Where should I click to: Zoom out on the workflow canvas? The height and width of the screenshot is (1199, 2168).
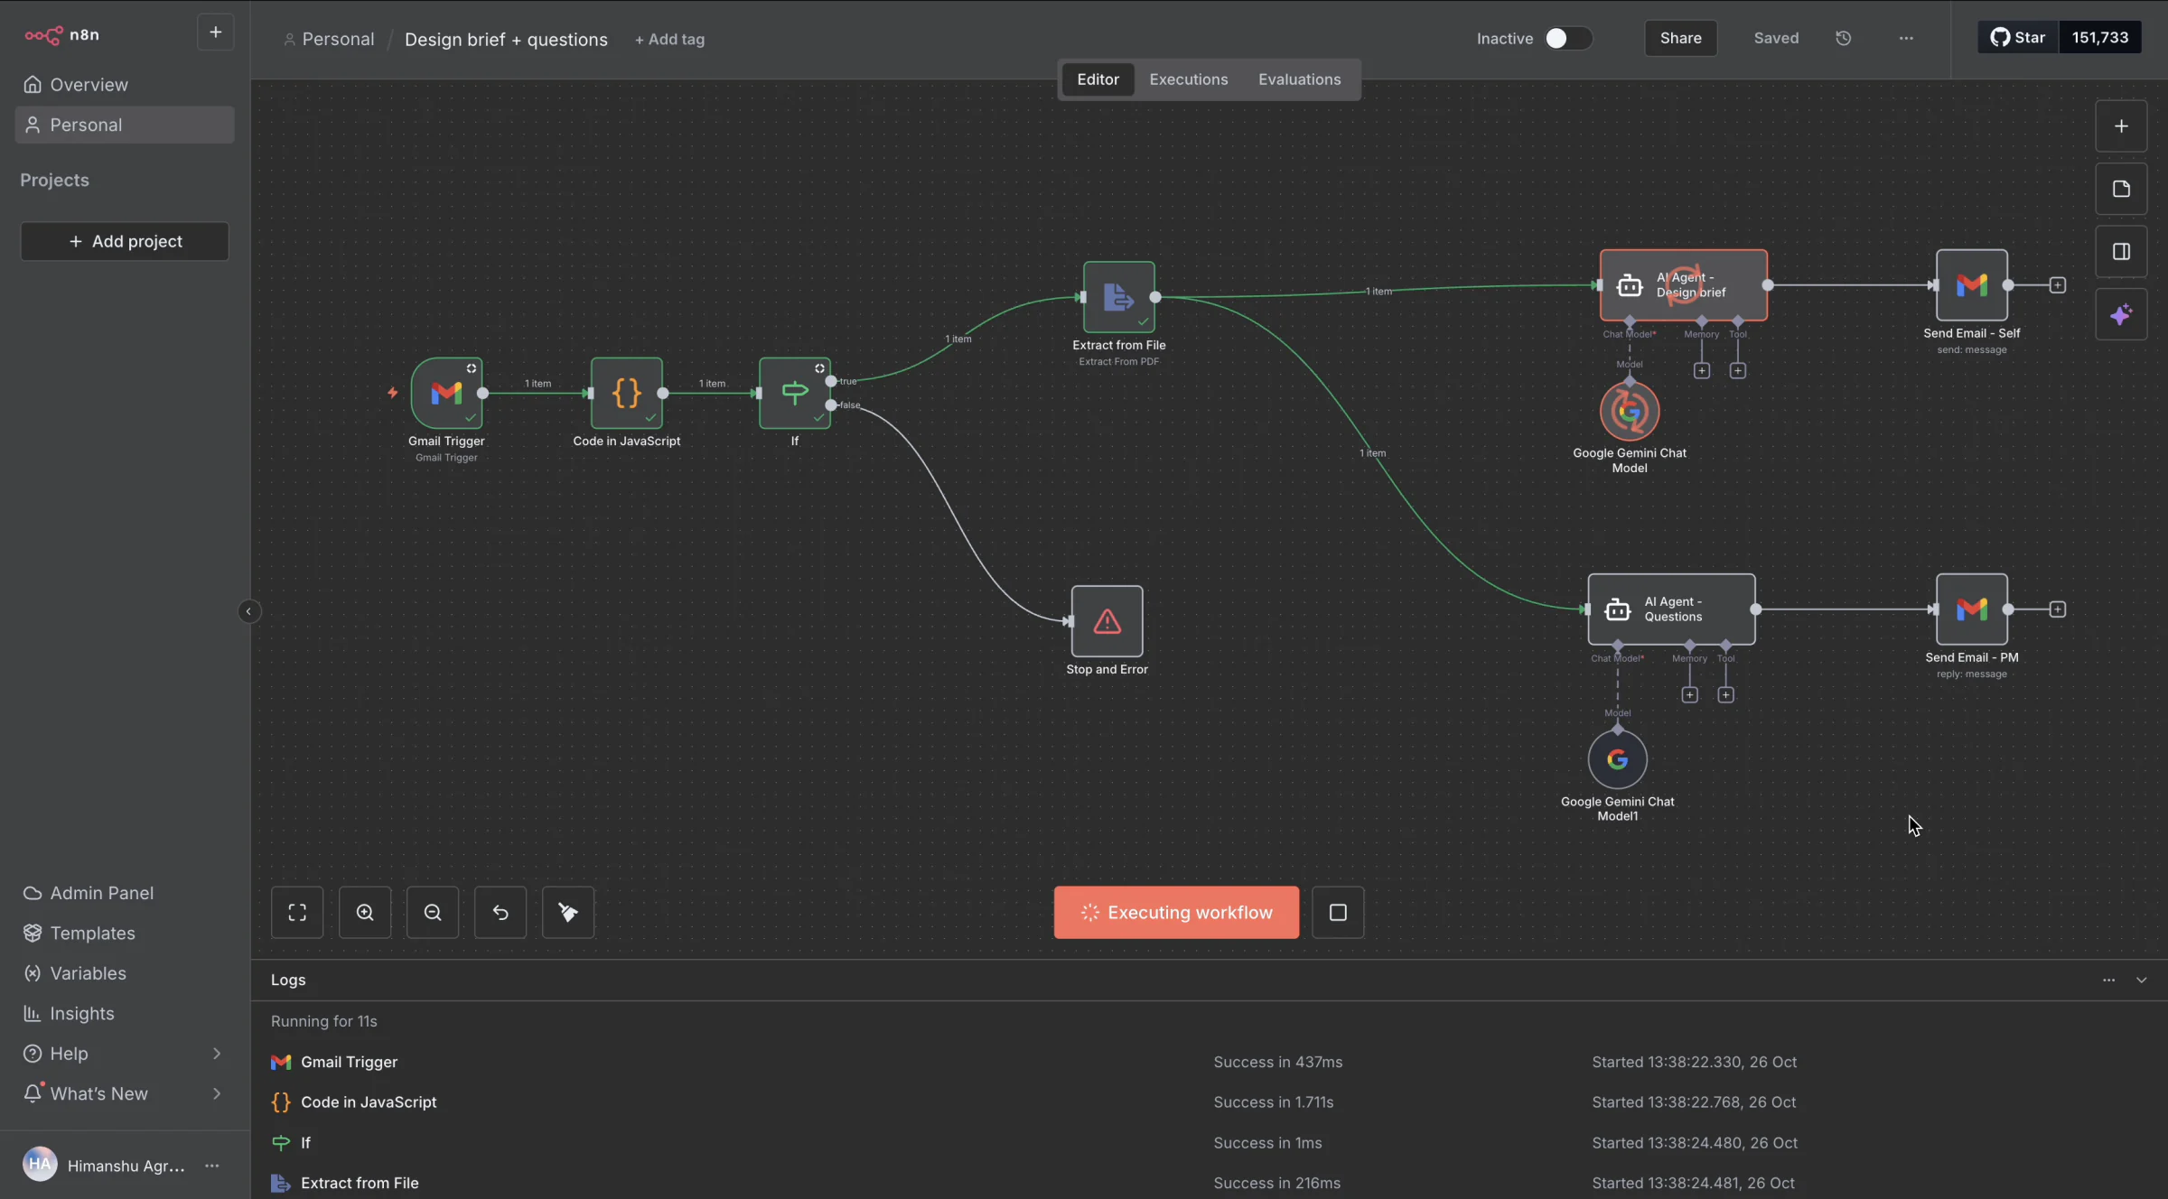tap(433, 913)
